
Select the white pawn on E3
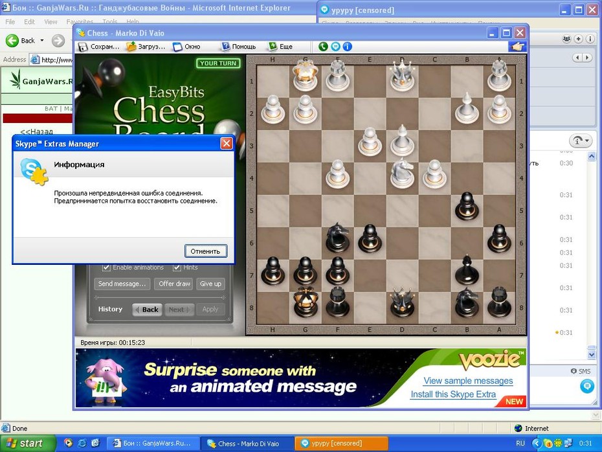[370, 141]
